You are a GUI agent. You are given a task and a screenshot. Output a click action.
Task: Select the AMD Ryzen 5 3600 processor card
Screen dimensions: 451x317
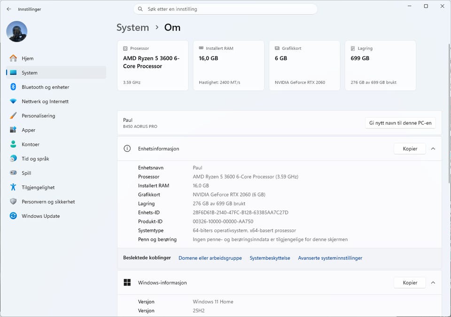click(153, 66)
